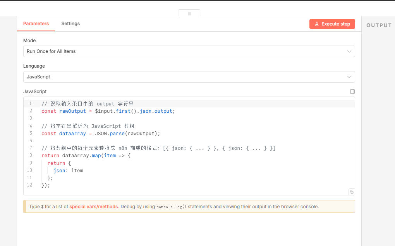Viewport: 395px width, 246px height.
Task: Click the console.log() hint text
Action: [x=171, y=207]
